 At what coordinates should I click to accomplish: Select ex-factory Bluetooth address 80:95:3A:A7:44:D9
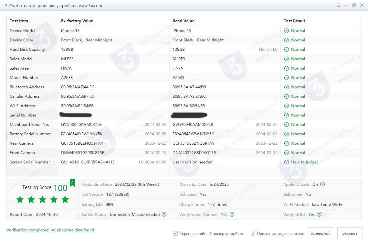tap(78, 87)
